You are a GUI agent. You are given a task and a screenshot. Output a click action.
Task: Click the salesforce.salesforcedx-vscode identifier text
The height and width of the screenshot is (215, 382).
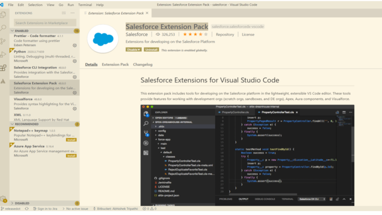point(238,26)
